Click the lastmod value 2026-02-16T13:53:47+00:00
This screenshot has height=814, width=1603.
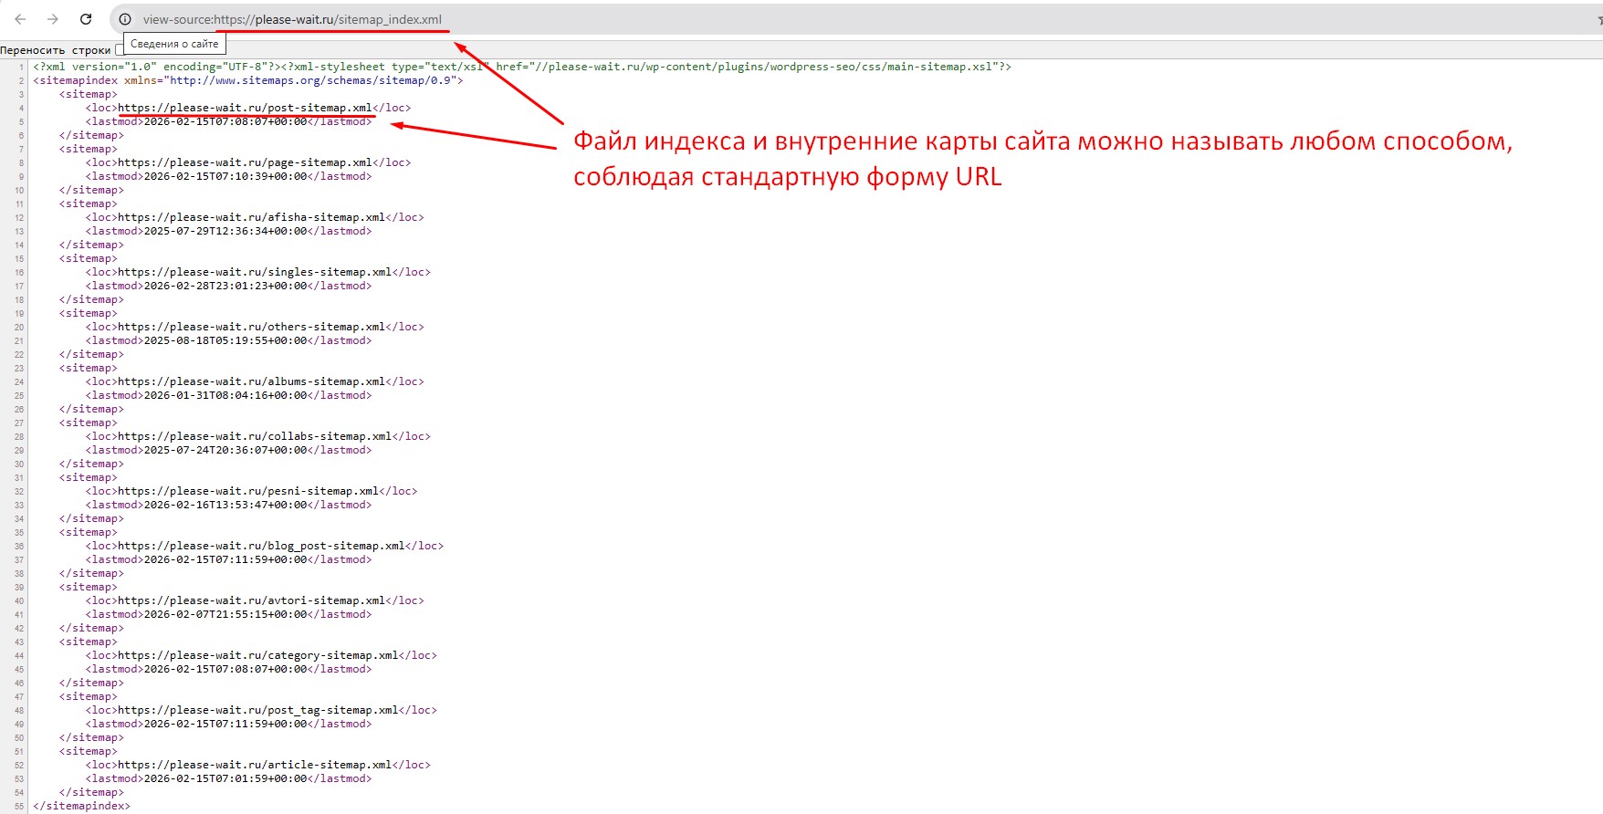pos(225,505)
